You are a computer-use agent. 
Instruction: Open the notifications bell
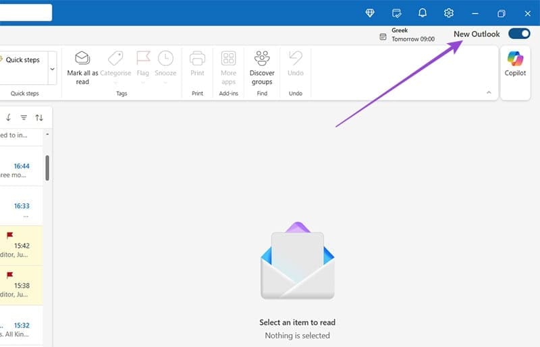tap(423, 13)
